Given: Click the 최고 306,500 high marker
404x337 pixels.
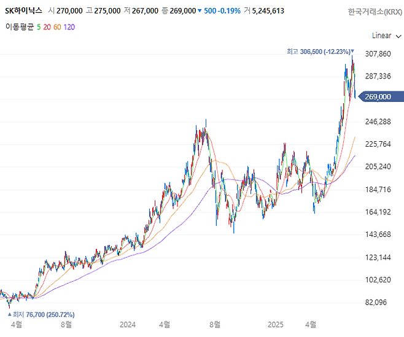Looking at the screenshot, I should [x=319, y=52].
